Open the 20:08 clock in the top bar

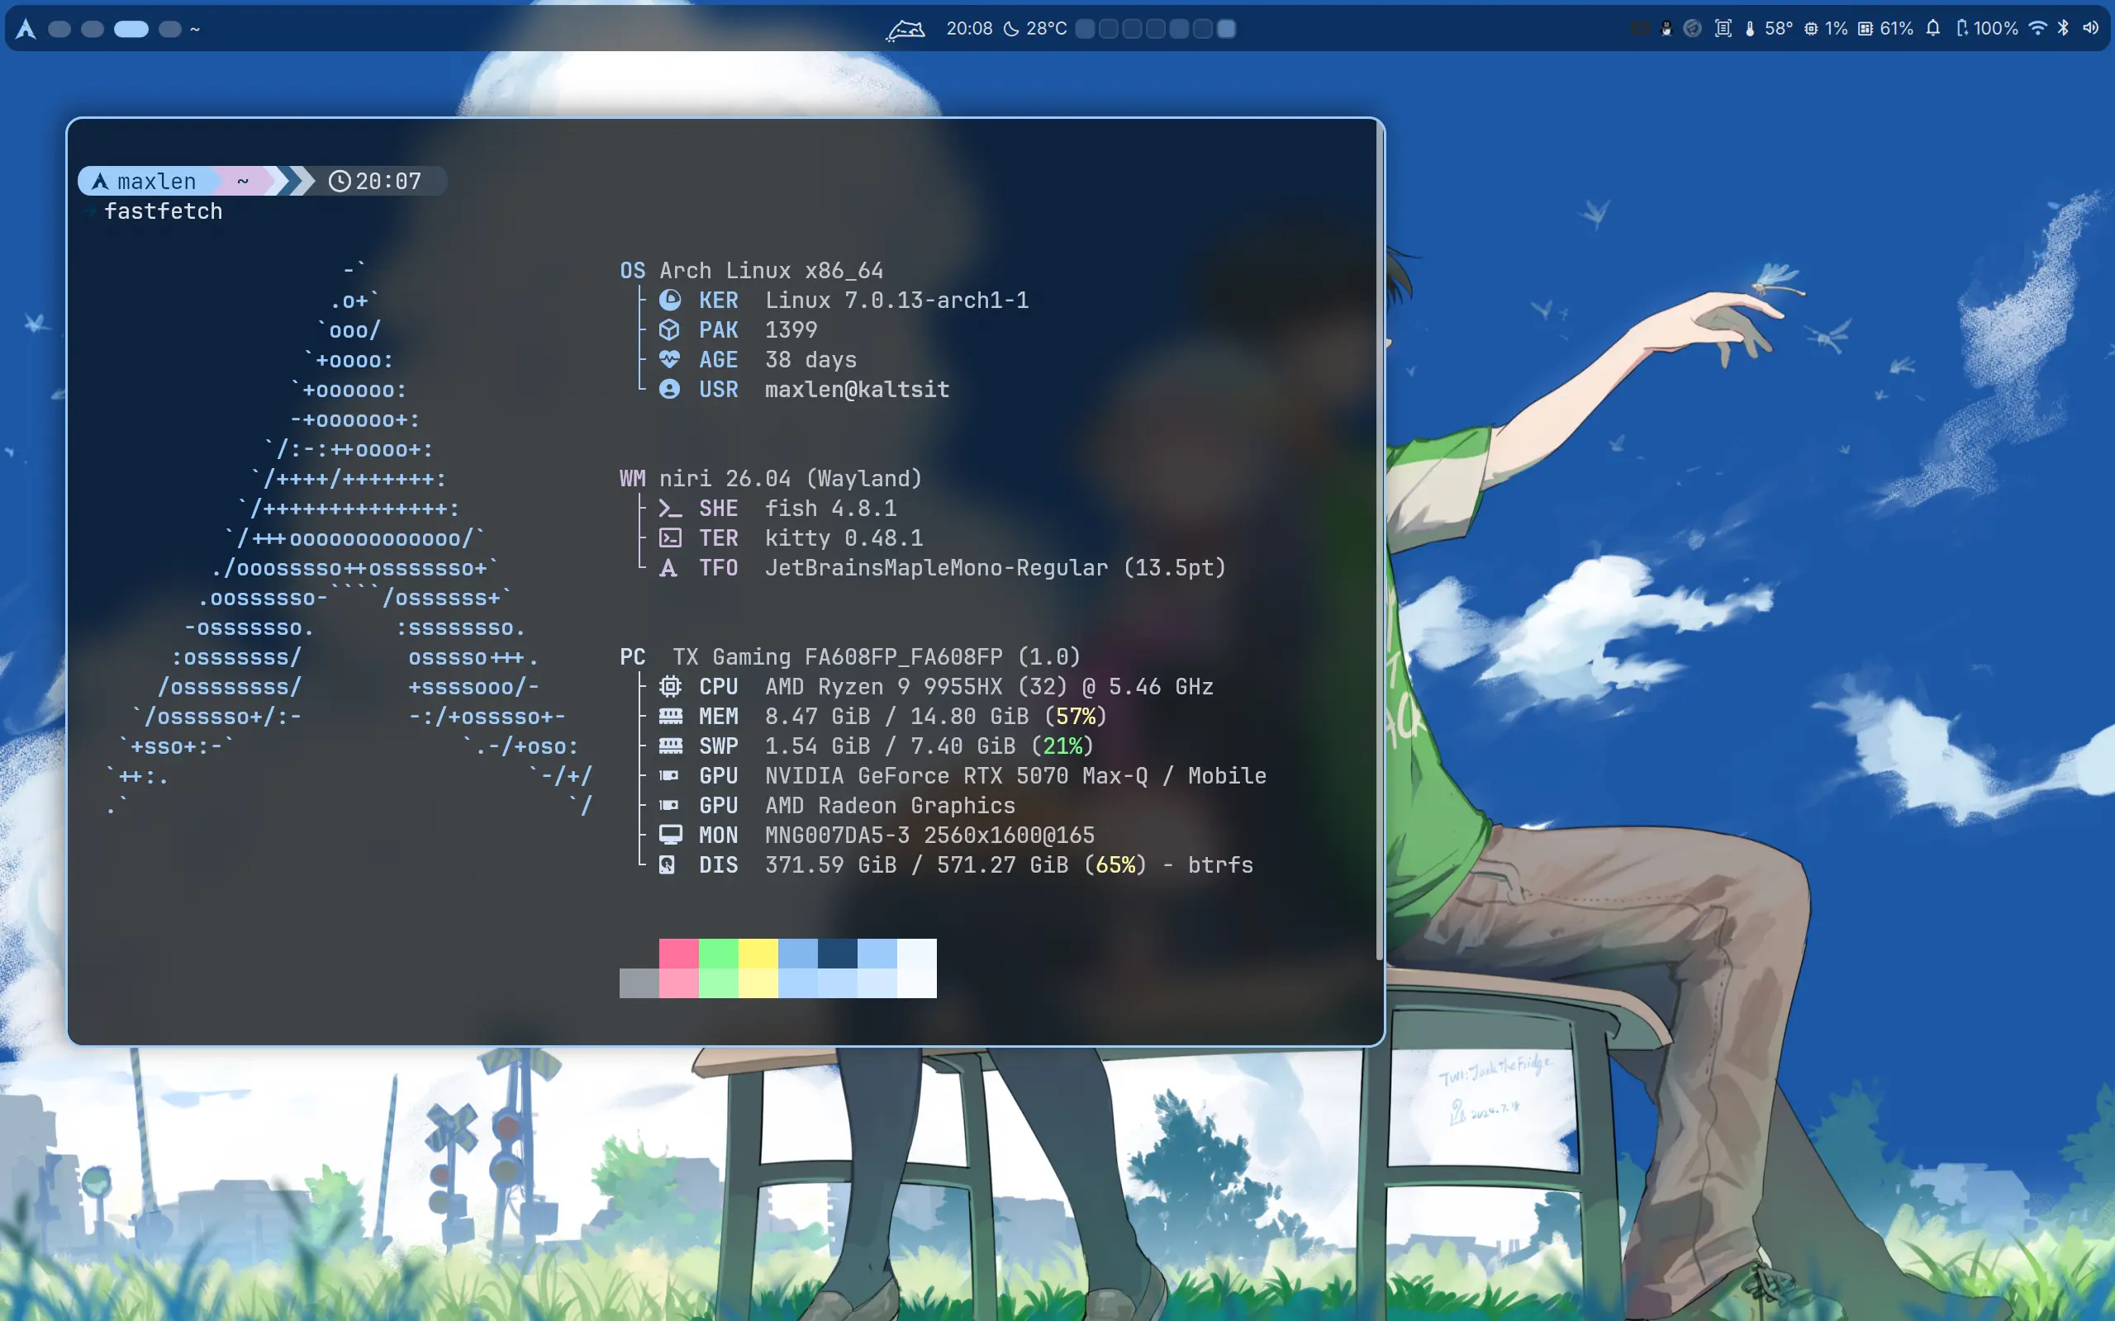969,29
